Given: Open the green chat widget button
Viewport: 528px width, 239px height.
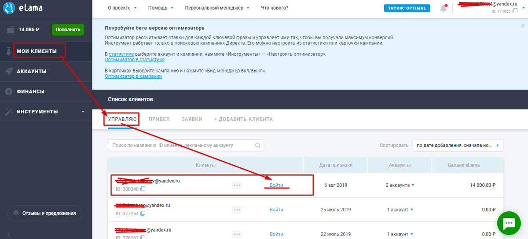Looking at the screenshot, I should pyautogui.click(x=509, y=223).
